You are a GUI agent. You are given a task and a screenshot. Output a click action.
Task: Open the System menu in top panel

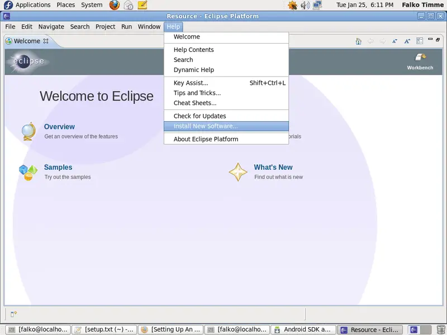coord(92,5)
